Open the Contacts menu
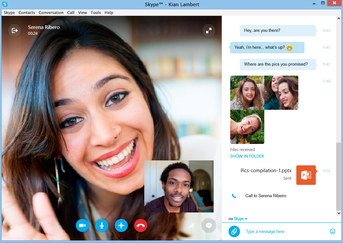343x243 pixels. [27, 13]
